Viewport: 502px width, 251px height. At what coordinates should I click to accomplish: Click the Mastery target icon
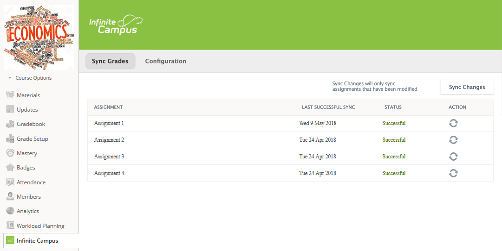click(10, 153)
